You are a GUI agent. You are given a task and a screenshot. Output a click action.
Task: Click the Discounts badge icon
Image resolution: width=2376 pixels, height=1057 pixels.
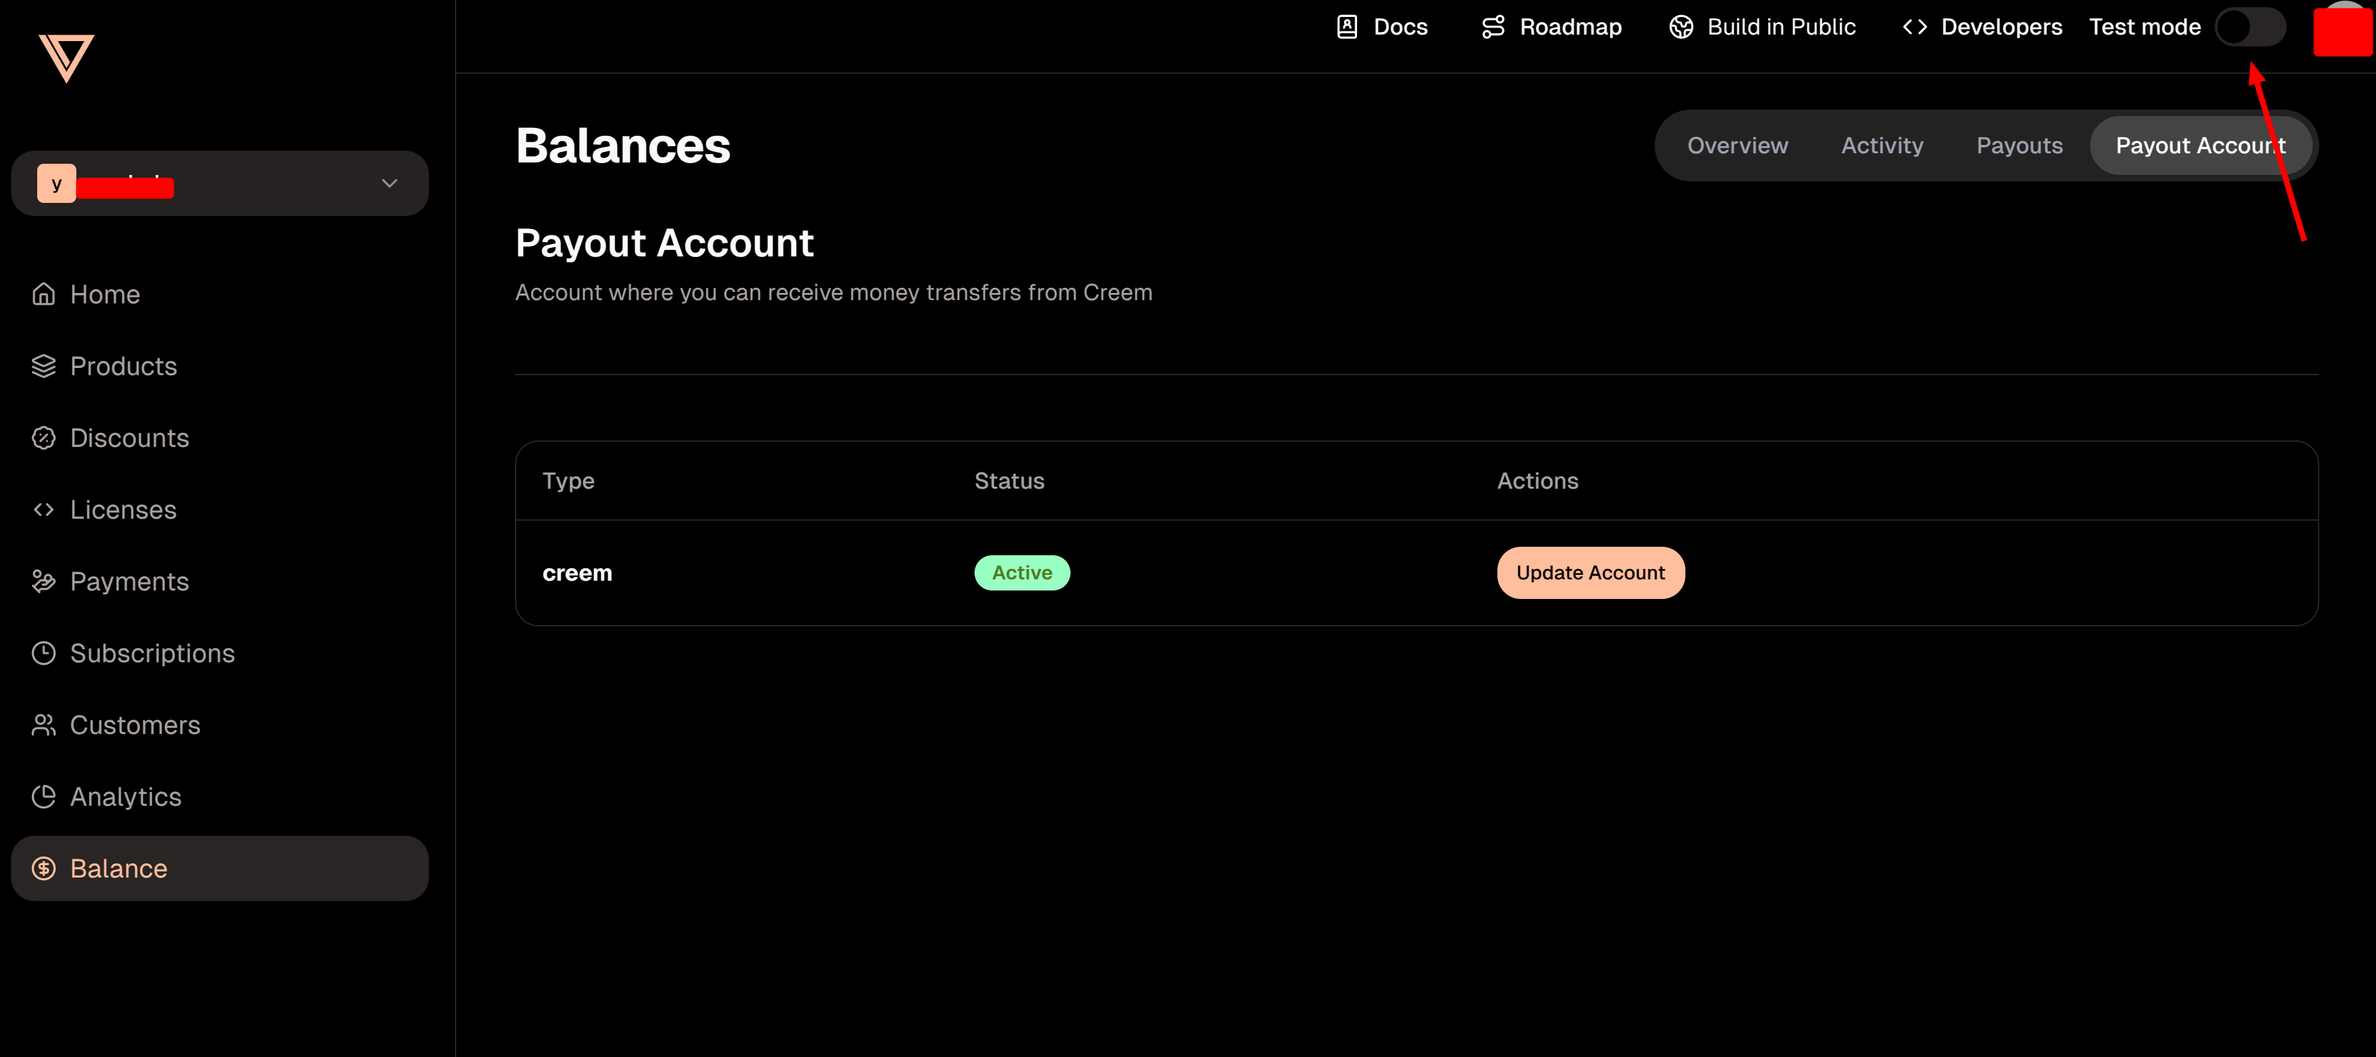(x=43, y=438)
